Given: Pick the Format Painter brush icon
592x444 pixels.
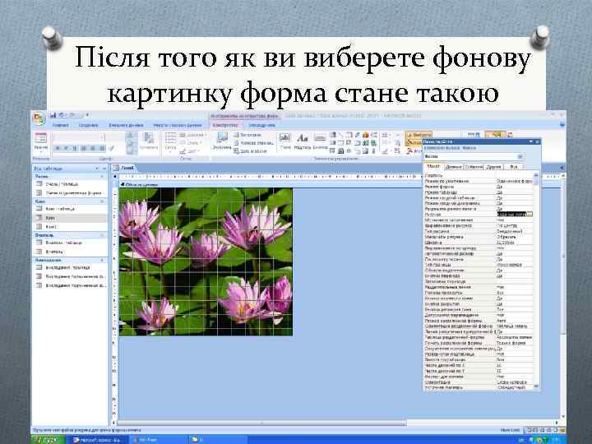Looking at the screenshot, I should point(112,148).
